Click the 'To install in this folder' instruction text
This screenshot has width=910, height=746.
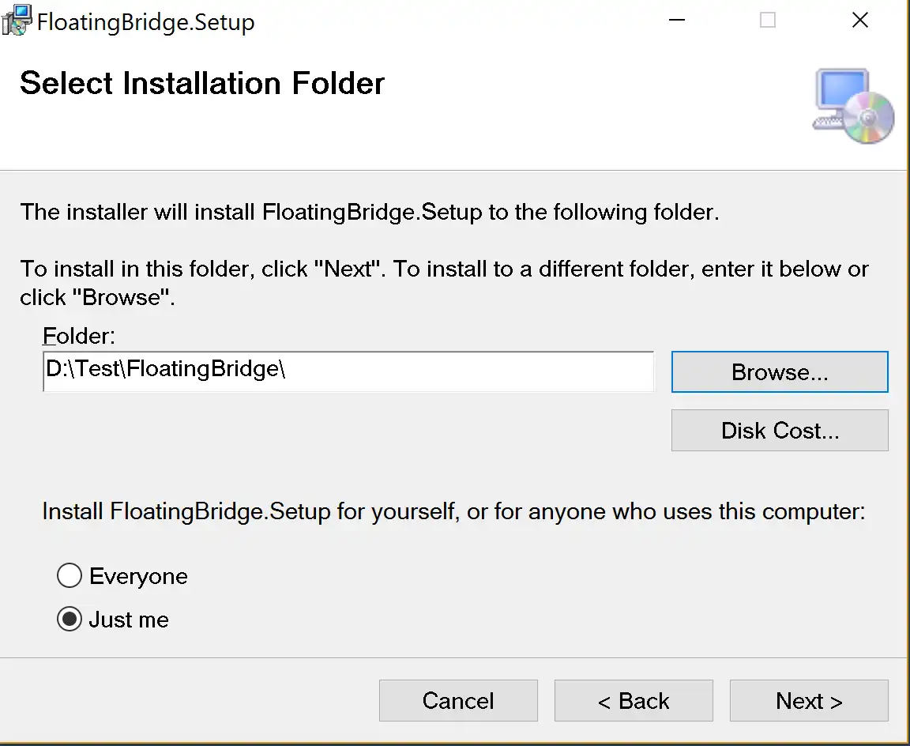pyautogui.click(x=134, y=269)
